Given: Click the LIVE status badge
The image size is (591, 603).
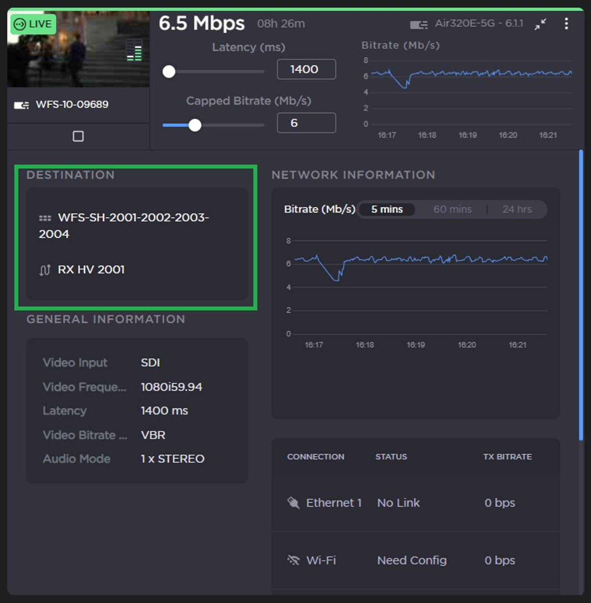Looking at the screenshot, I should click(x=33, y=24).
